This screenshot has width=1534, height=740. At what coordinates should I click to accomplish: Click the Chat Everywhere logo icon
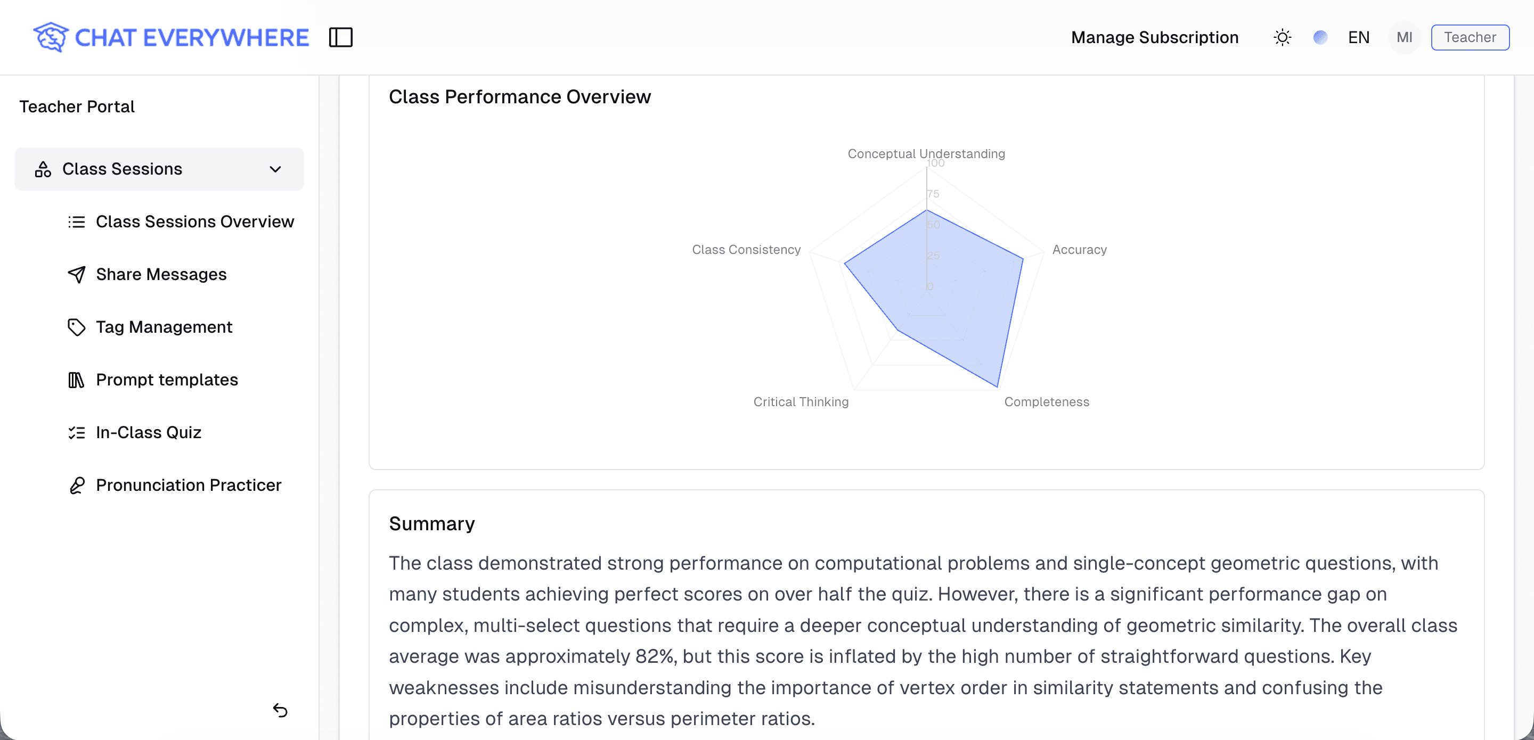[51, 37]
